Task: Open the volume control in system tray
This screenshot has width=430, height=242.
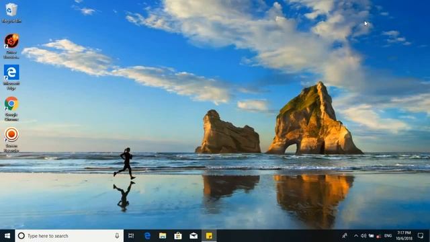Action: pos(363,236)
